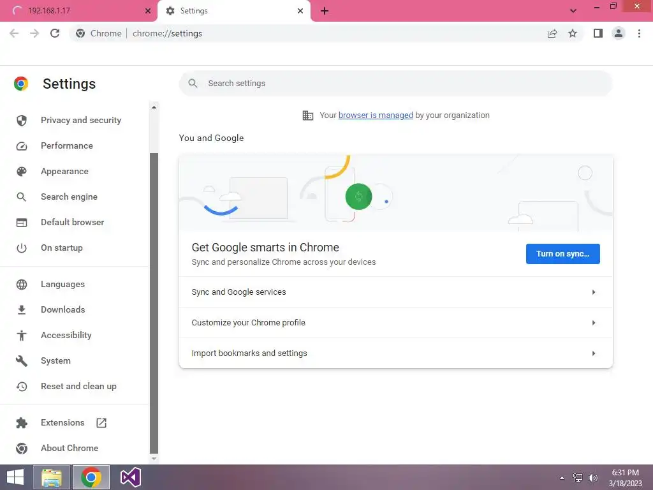653x490 pixels.
Task: Click the Performance gauge icon
Action: click(x=22, y=146)
